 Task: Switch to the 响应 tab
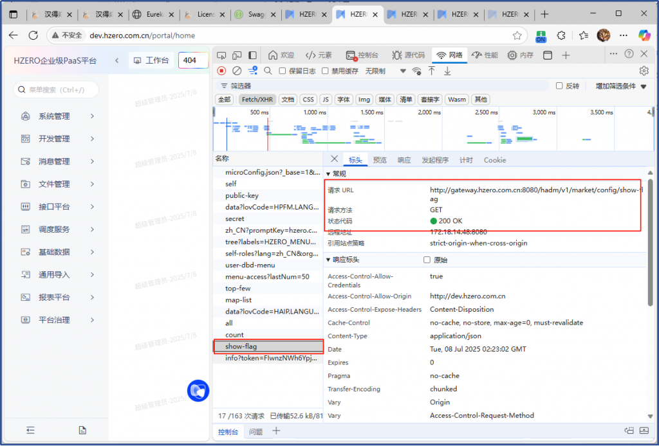coord(404,160)
